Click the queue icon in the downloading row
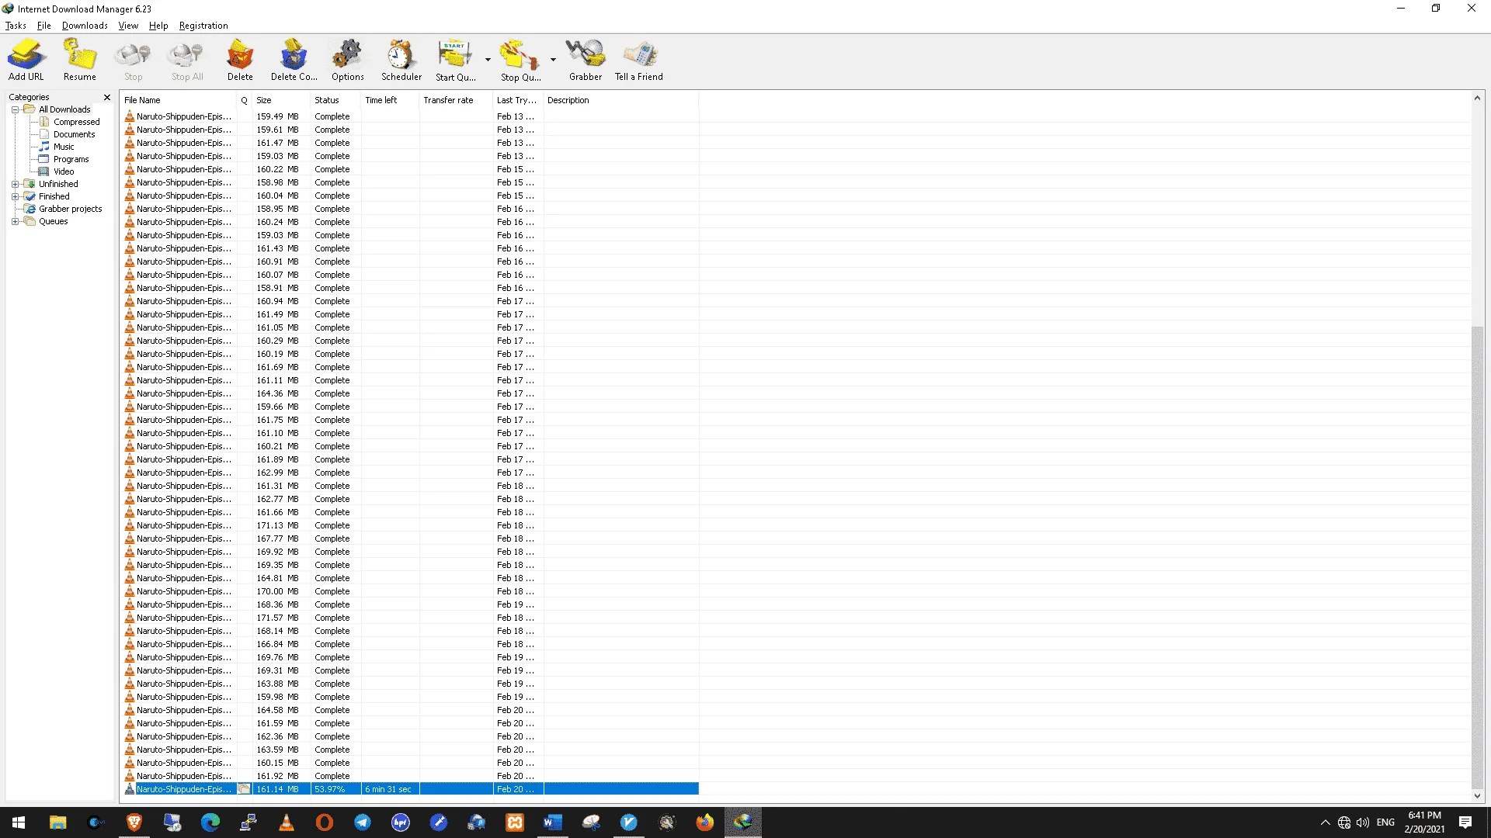The height and width of the screenshot is (838, 1491). pos(244,789)
